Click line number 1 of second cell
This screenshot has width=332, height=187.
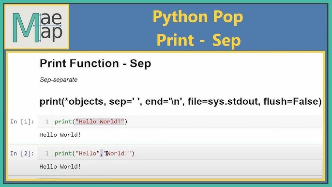tap(47, 153)
